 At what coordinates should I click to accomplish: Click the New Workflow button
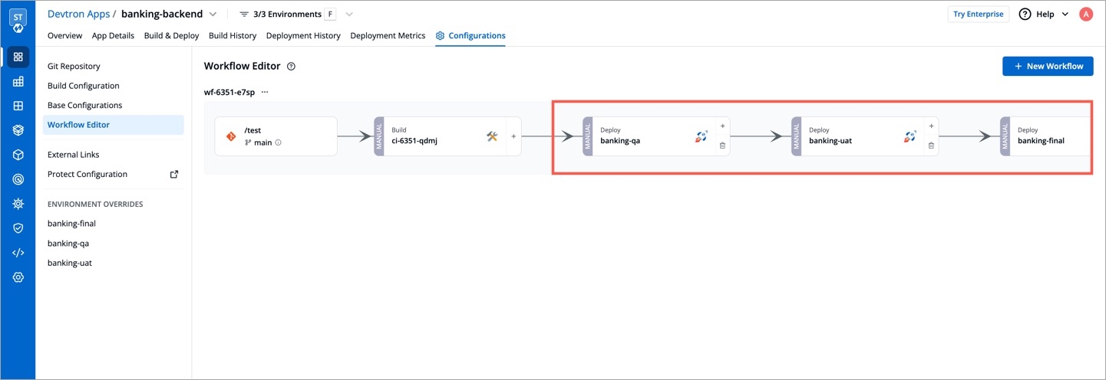[x=1048, y=66]
